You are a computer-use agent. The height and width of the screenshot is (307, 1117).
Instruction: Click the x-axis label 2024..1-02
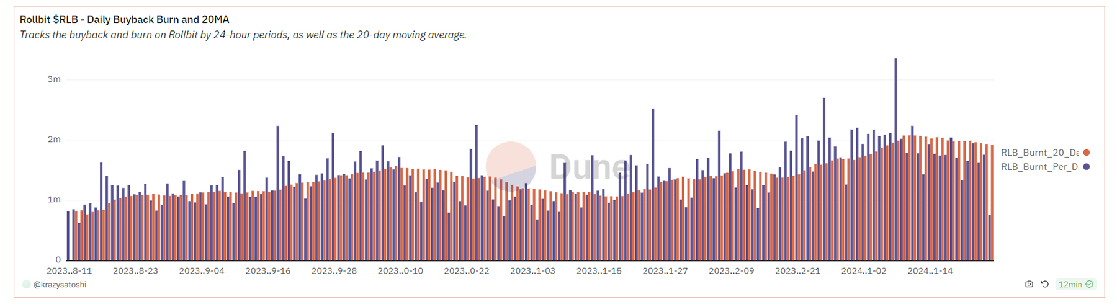(x=864, y=271)
